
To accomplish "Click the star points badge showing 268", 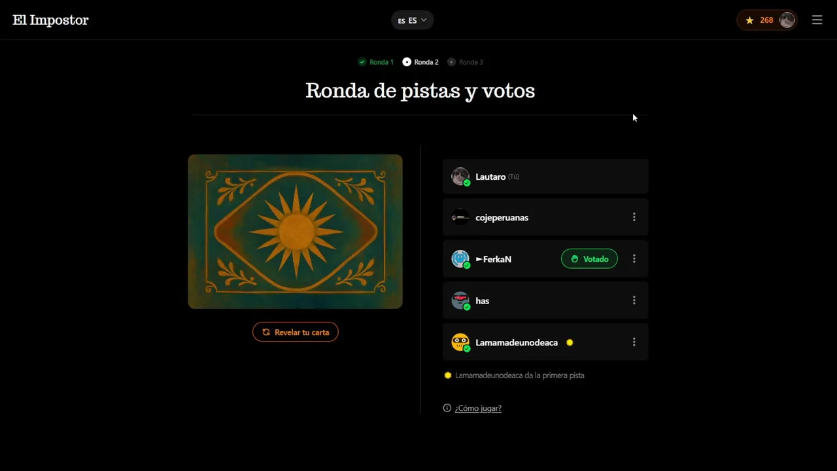I will point(759,20).
